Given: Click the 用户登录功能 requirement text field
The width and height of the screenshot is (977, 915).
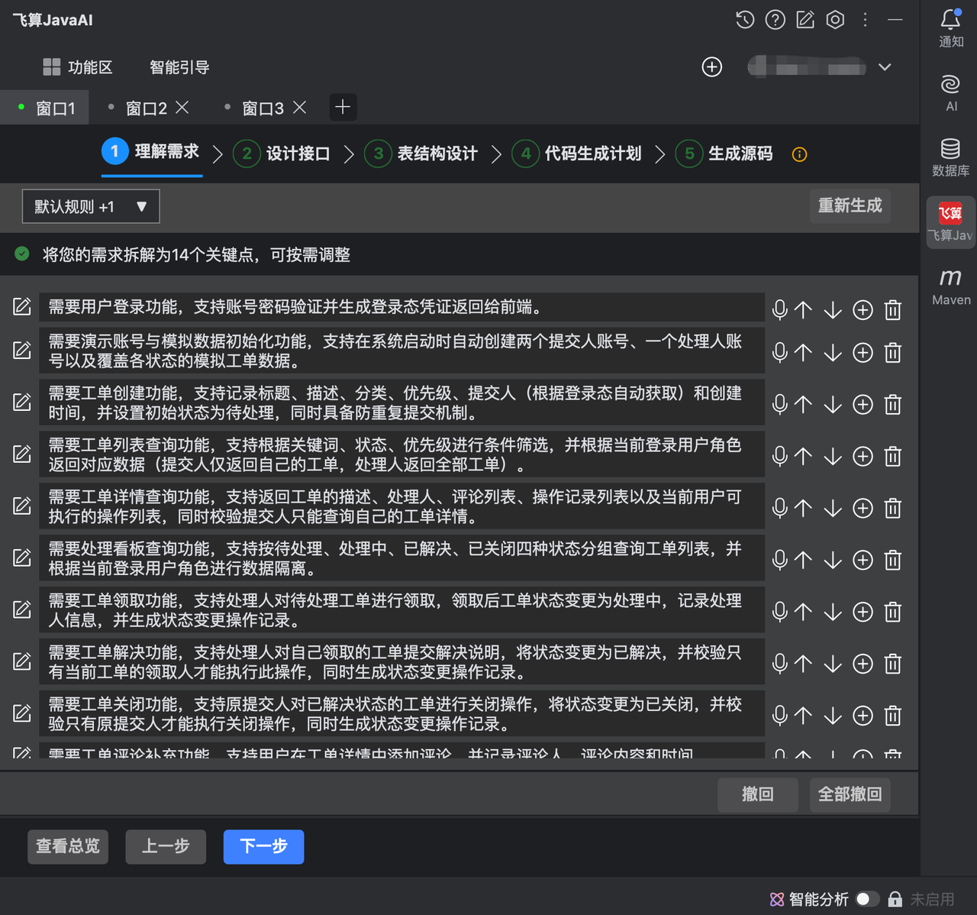Looking at the screenshot, I should pyautogui.click(x=401, y=307).
